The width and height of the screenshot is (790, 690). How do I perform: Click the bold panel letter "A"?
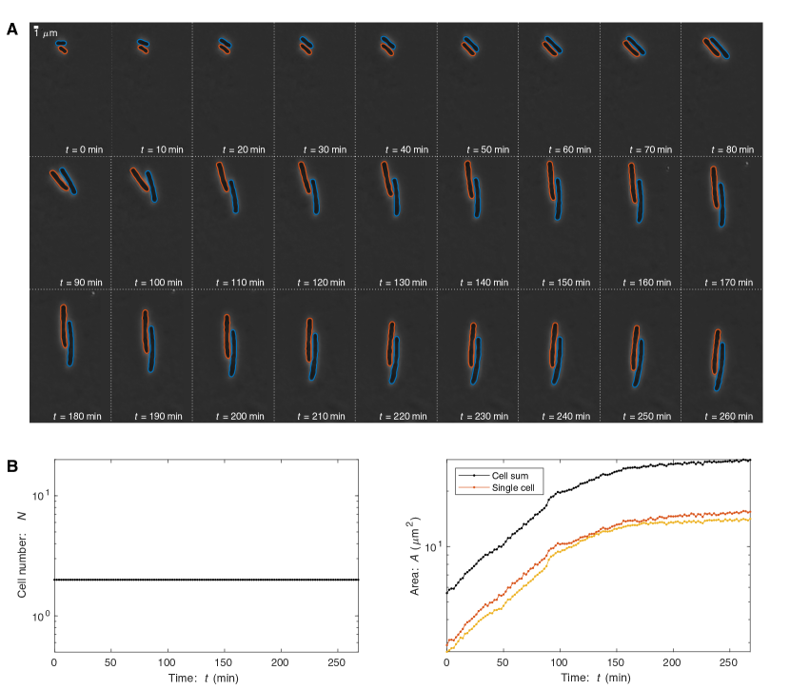(12, 30)
